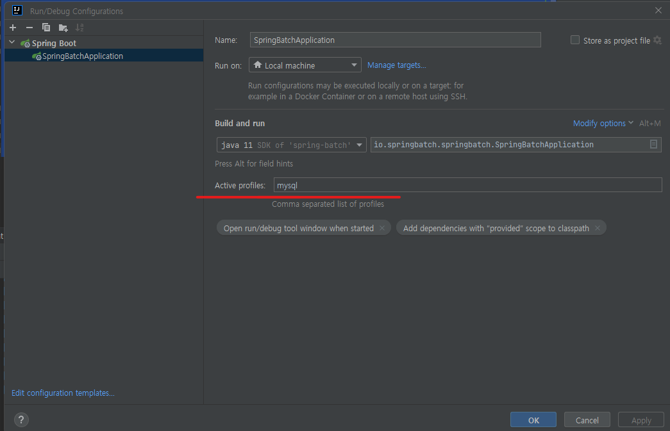
Task: Browse main class with the list icon
Action: [x=653, y=144]
